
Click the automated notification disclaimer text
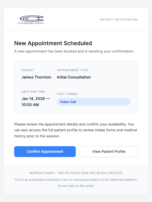[x=76, y=180]
